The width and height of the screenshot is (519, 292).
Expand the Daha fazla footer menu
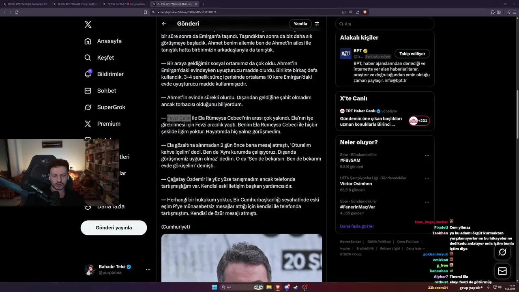pyautogui.click(x=416, y=249)
